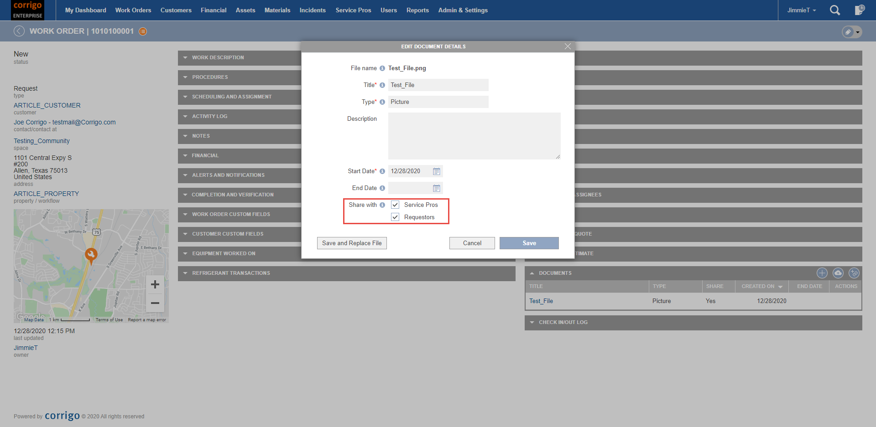Image resolution: width=876 pixels, height=427 pixels.
Task: Open the JimmieT user dropdown
Action: (x=801, y=10)
